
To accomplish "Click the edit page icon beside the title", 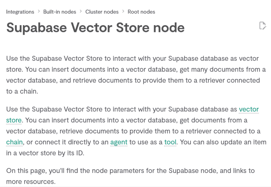I will [x=263, y=26].
